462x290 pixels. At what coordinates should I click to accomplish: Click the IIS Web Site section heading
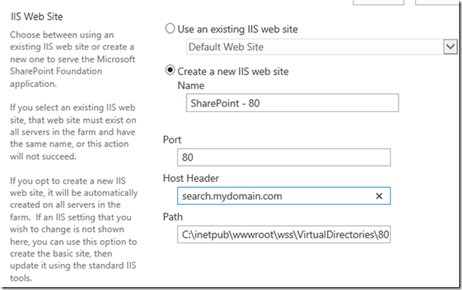click(37, 16)
